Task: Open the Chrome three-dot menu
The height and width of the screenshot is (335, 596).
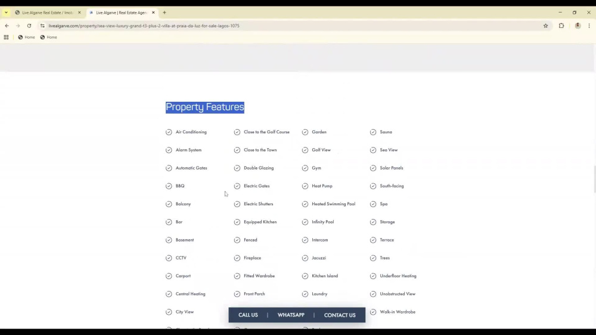Action: click(589, 26)
